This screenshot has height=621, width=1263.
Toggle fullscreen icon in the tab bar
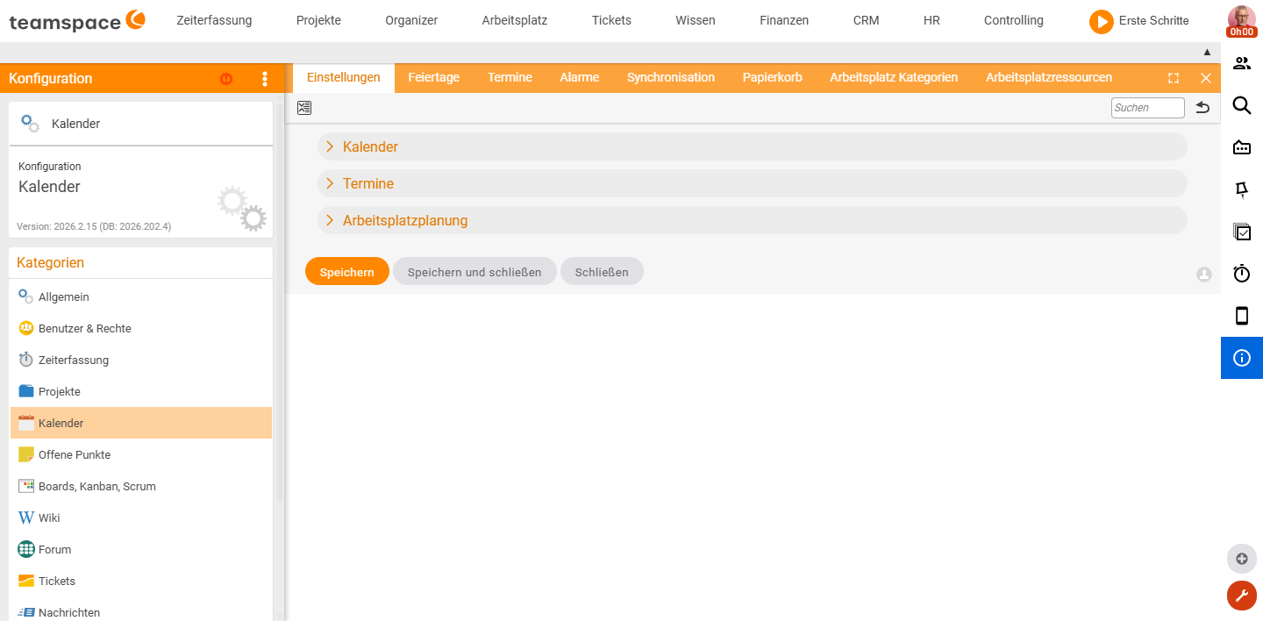tap(1174, 78)
